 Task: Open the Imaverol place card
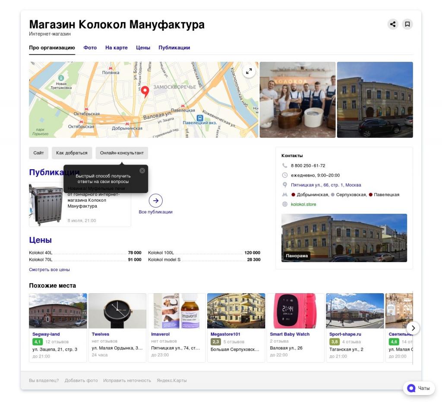pos(177,328)
